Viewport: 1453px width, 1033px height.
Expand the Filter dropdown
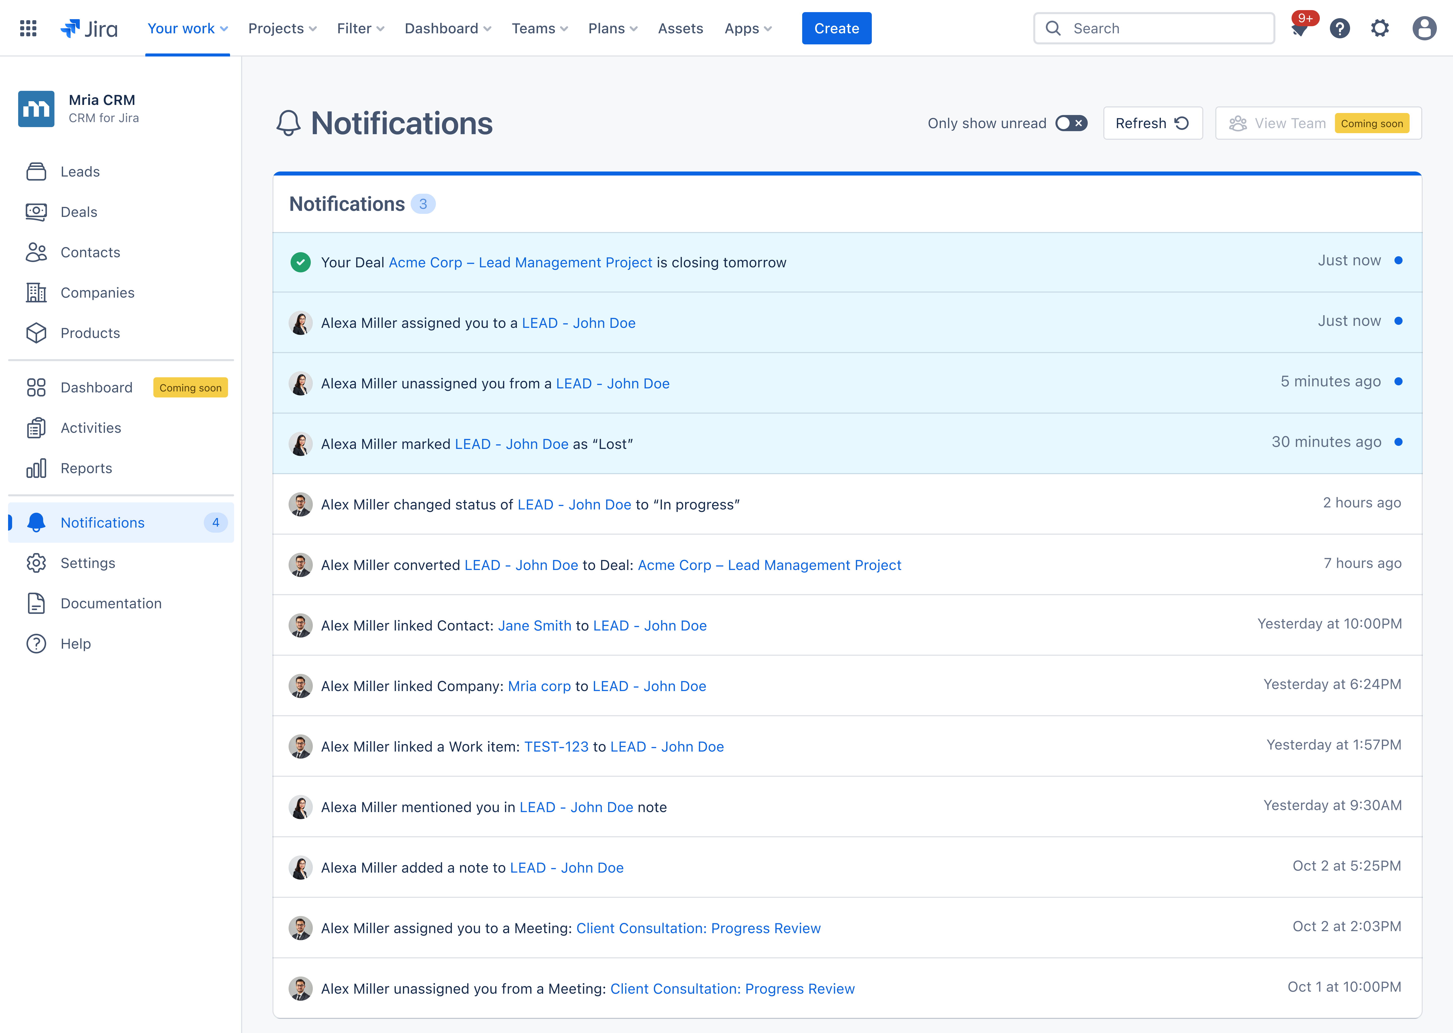click(361, 28)
